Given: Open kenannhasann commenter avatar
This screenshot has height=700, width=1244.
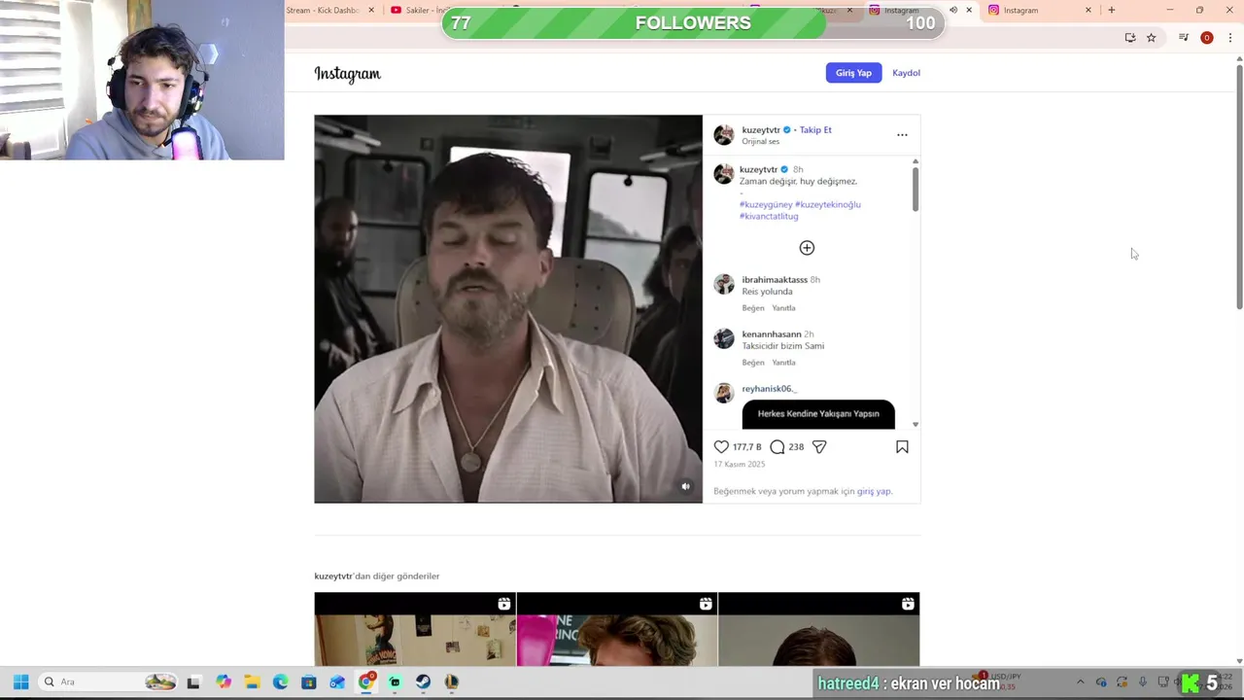Looking at the screenshot, I should click(724, 338).
